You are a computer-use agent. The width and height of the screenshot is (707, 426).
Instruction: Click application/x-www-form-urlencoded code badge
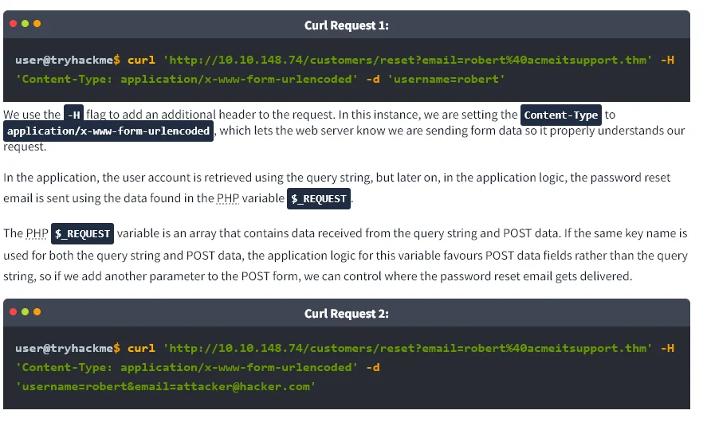(x=108, y=131)
